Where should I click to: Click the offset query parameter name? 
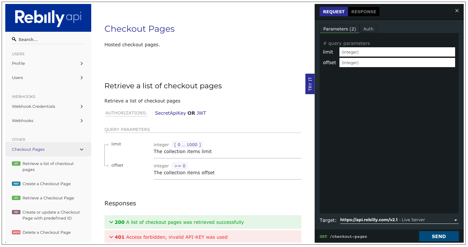(x=117, y=165)
